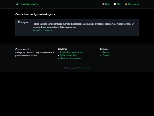Click the Secciones footer heading

(62, 49)
